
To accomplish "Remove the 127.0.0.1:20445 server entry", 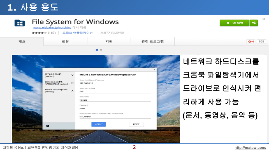I will [x=72, y=75].
